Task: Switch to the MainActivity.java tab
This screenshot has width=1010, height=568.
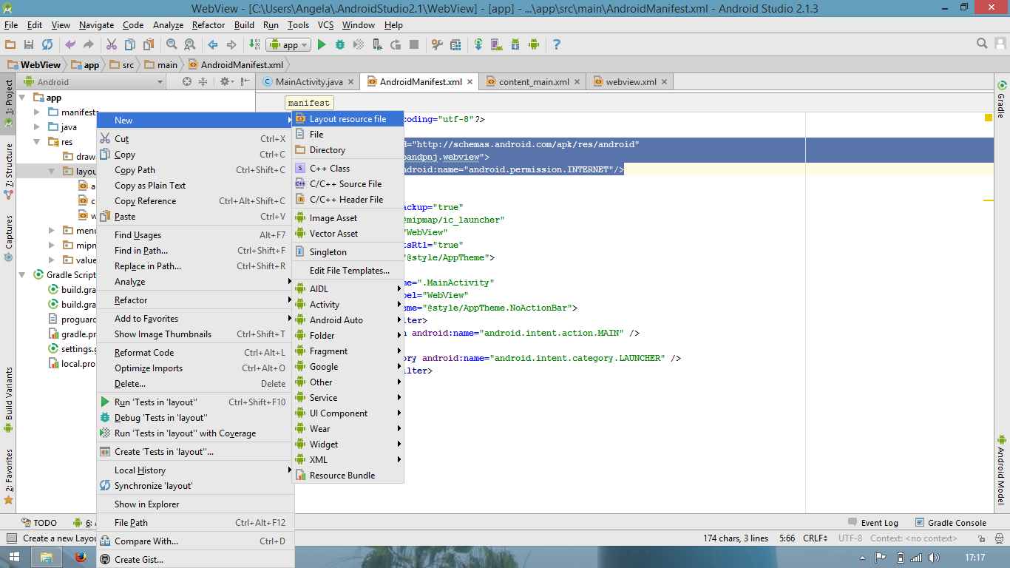Action: tap(308, 82)
